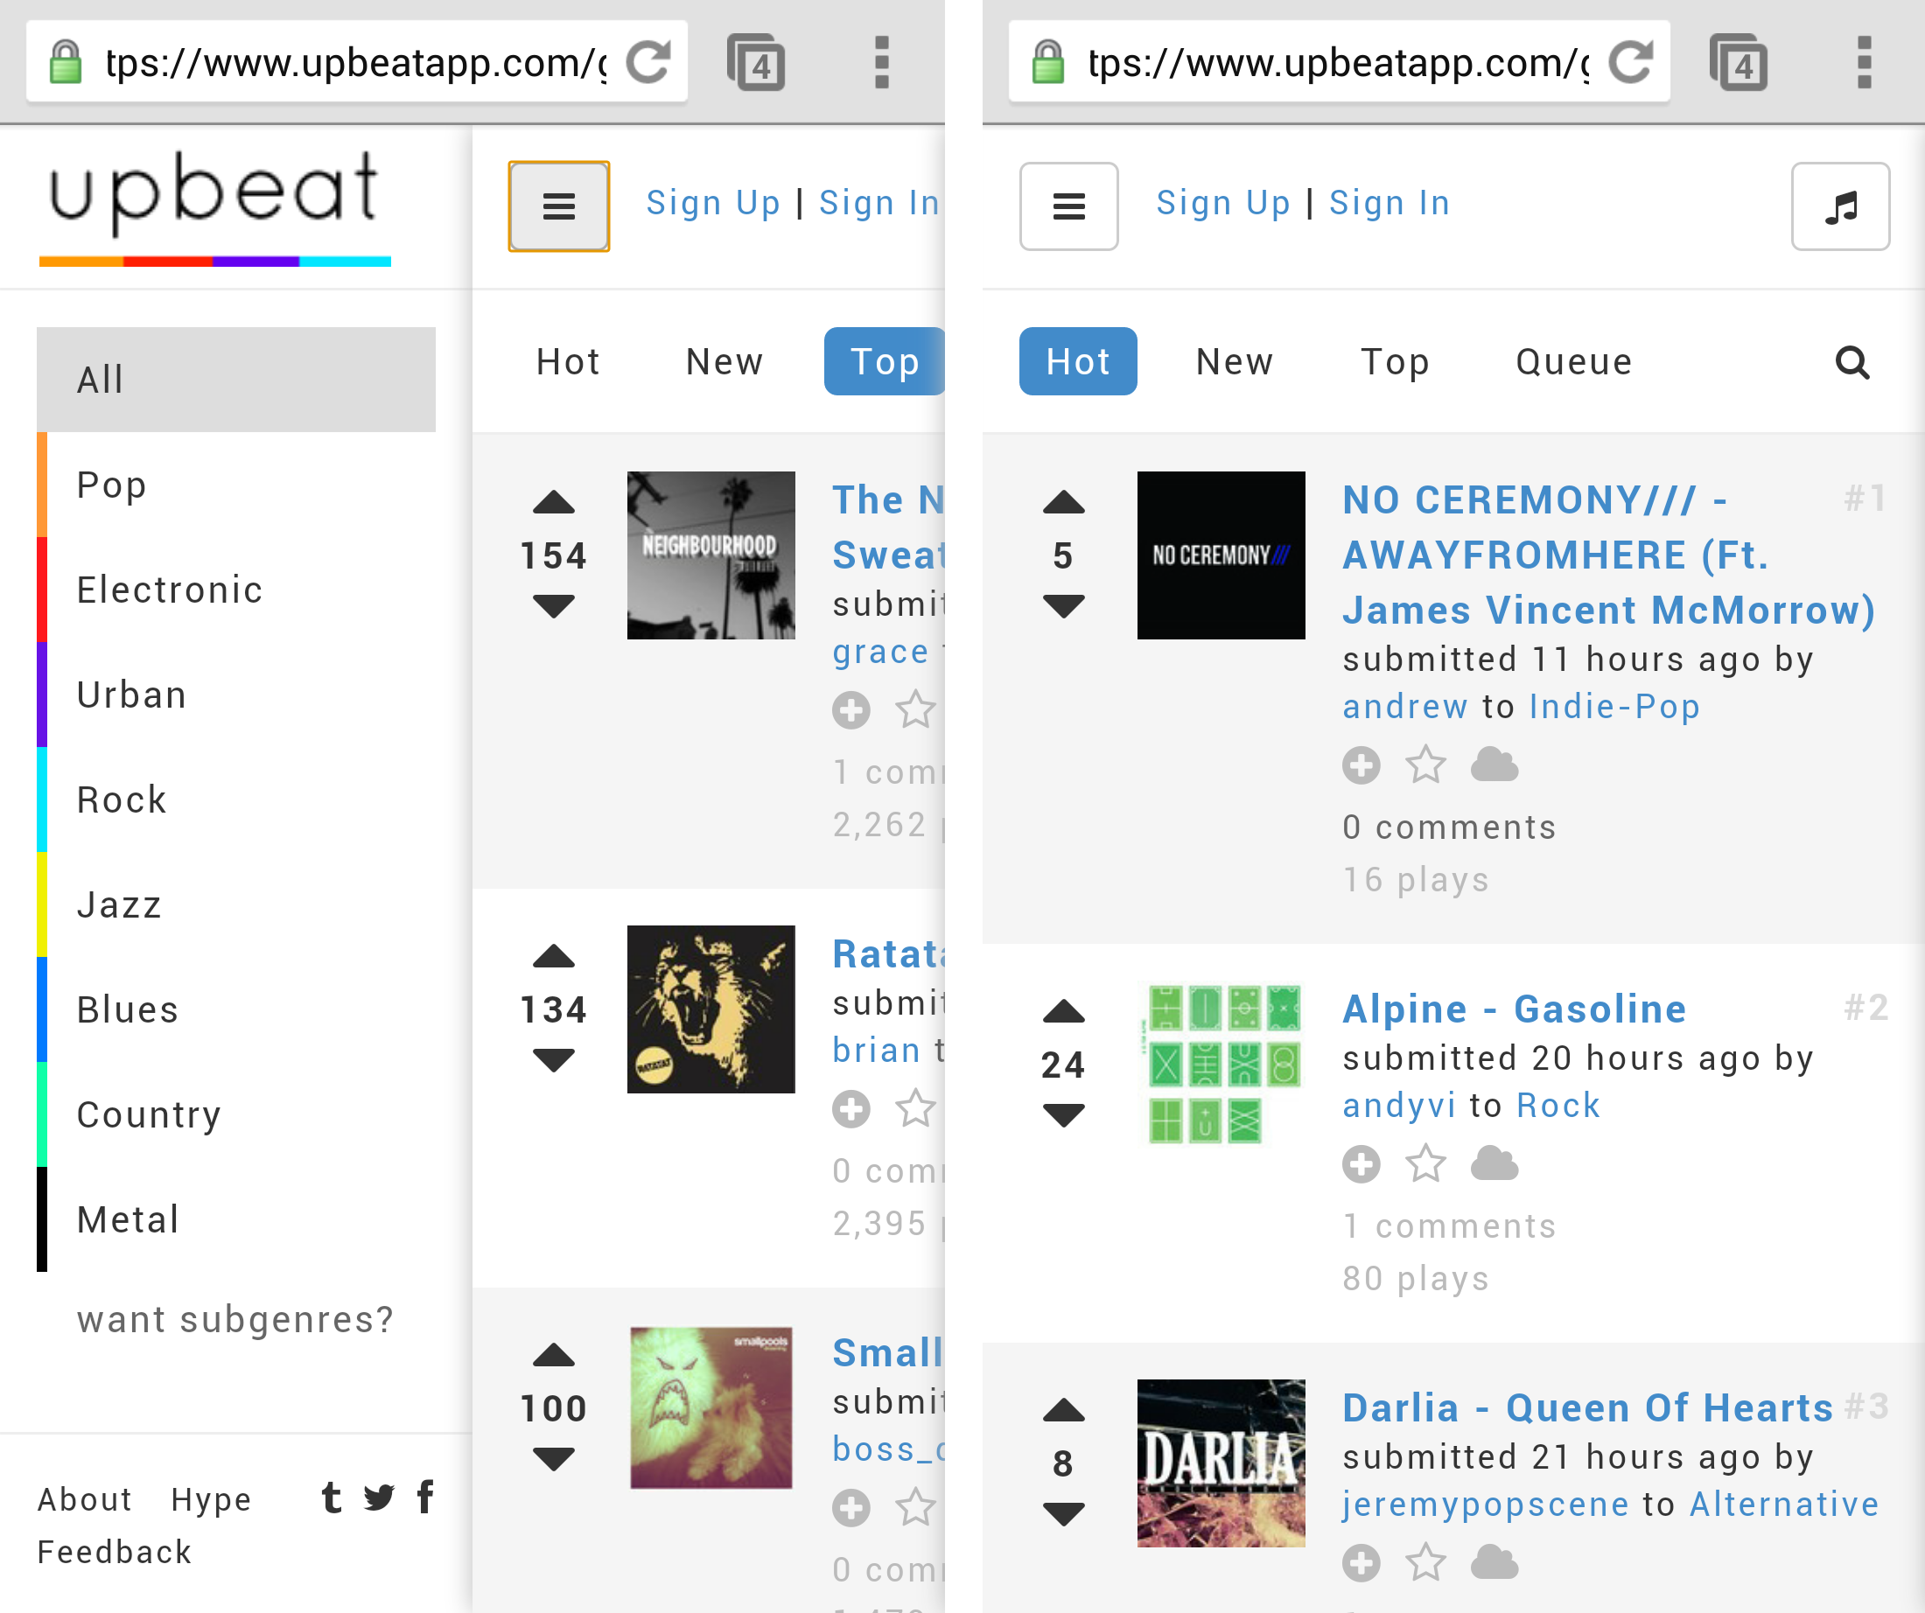Select the Hot tab in right screen
The image size is (1925, 1613).
point(1078,361)
